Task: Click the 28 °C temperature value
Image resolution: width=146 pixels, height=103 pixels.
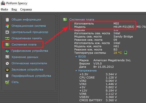Action: tap(118, 53)
